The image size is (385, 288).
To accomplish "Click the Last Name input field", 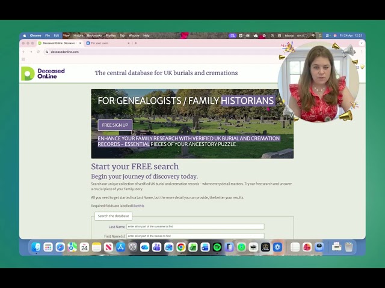I will point(196,227).
